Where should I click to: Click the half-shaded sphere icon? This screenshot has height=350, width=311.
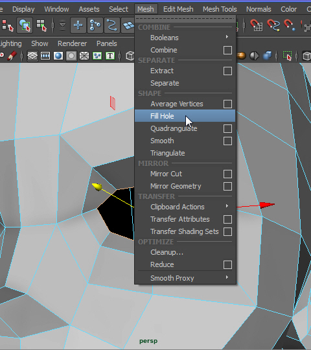click(254, 56)
